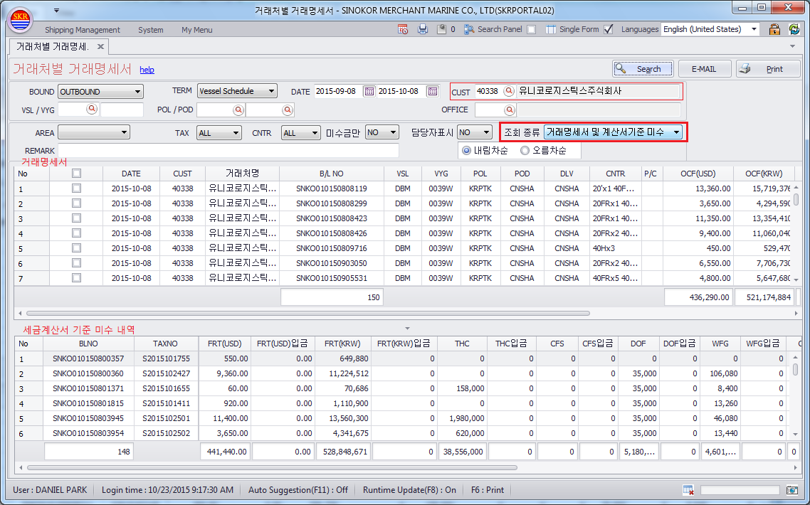The height and width of the screenshot is (505, 810).
Task: Click the B/L NO column header
Action: pos(331,174)
